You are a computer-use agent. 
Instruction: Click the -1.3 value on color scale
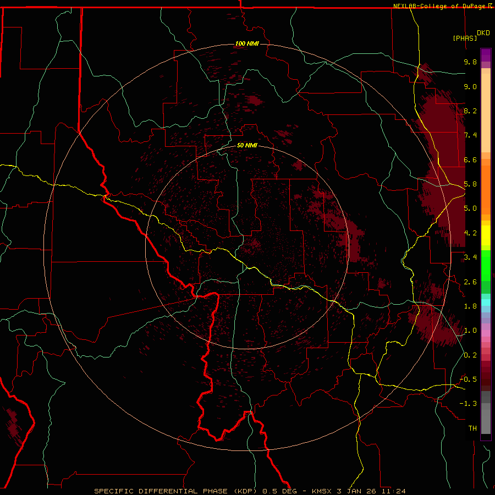click(x=468, y=404)
